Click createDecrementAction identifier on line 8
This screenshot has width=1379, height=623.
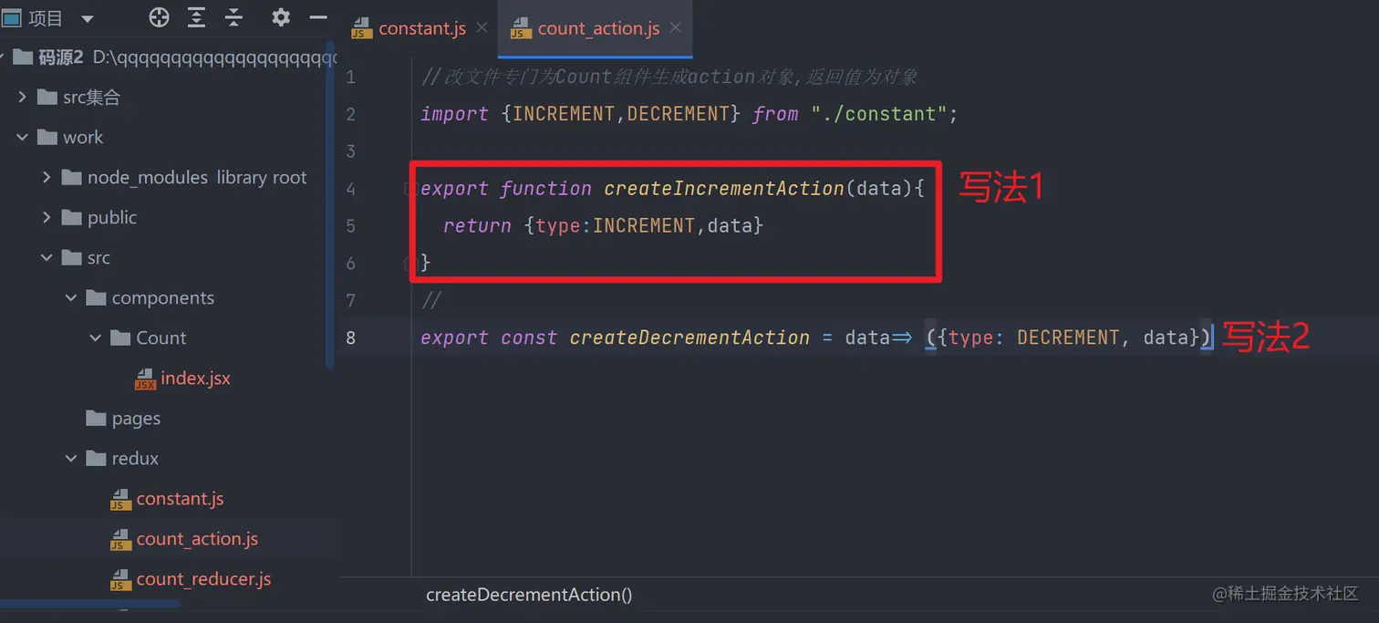pos(689,337)
